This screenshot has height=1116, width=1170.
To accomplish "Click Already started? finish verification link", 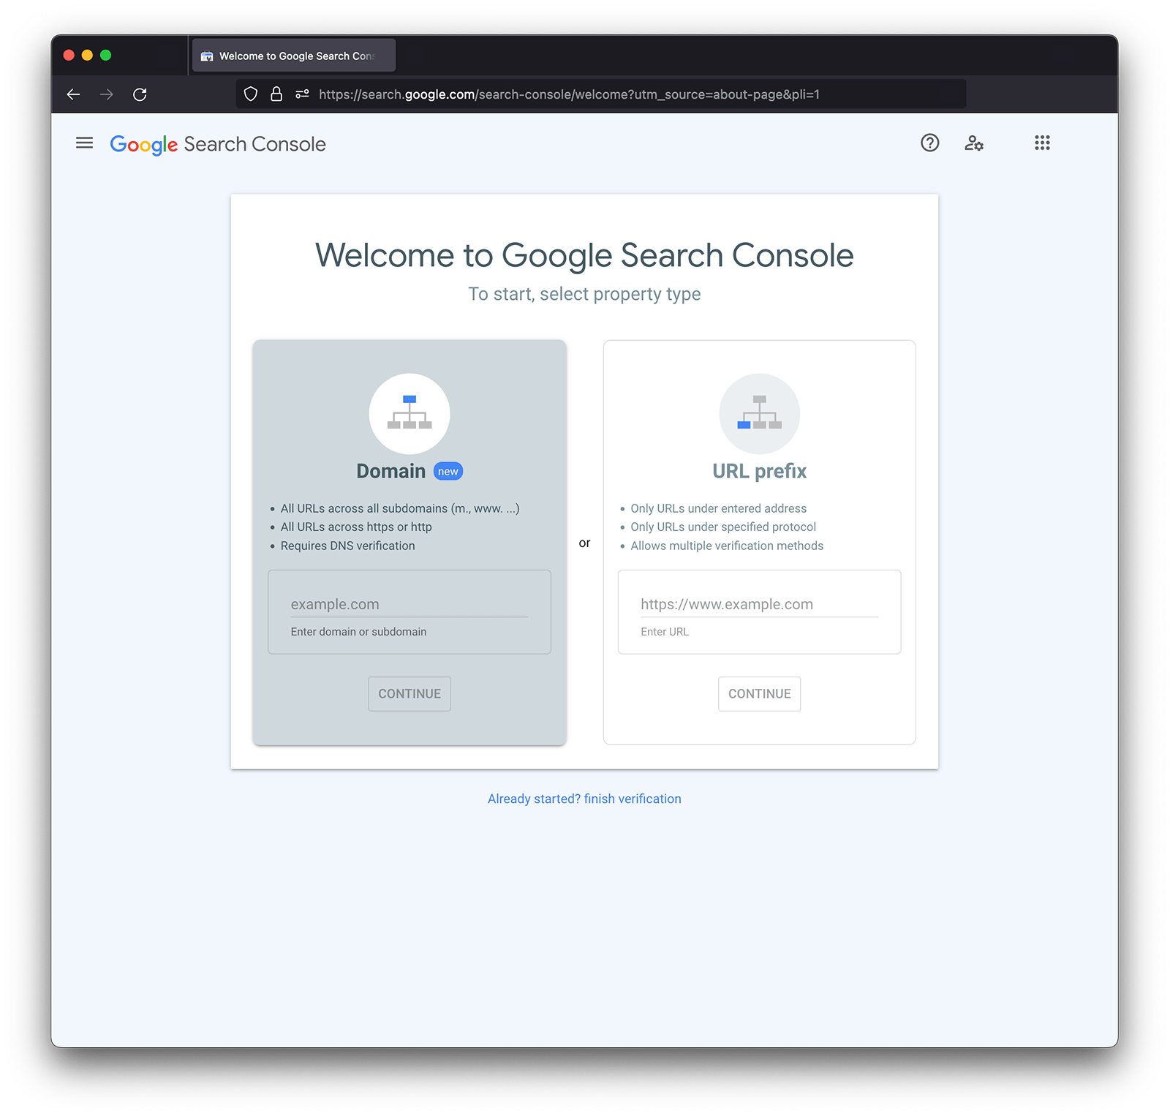I will point(584,799).
